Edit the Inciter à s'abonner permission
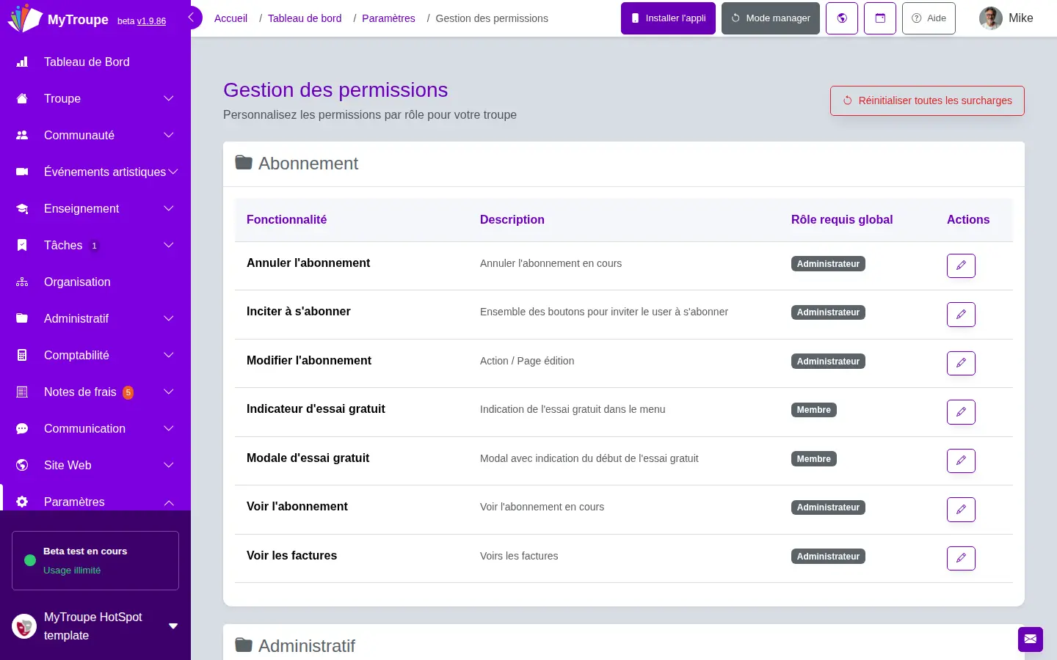The image size is (1057, 660). [x=961, y=315]
